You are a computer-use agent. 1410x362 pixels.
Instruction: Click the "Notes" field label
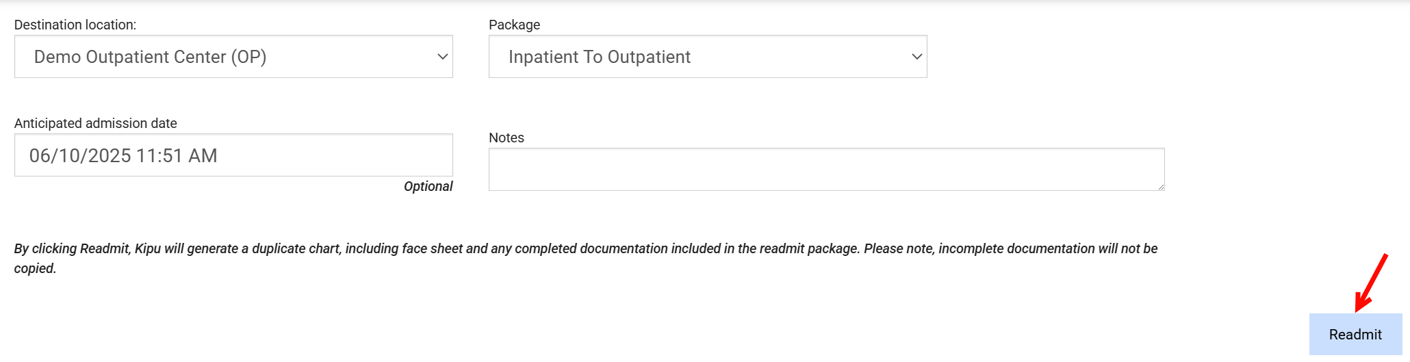click(x=507, y=138)
